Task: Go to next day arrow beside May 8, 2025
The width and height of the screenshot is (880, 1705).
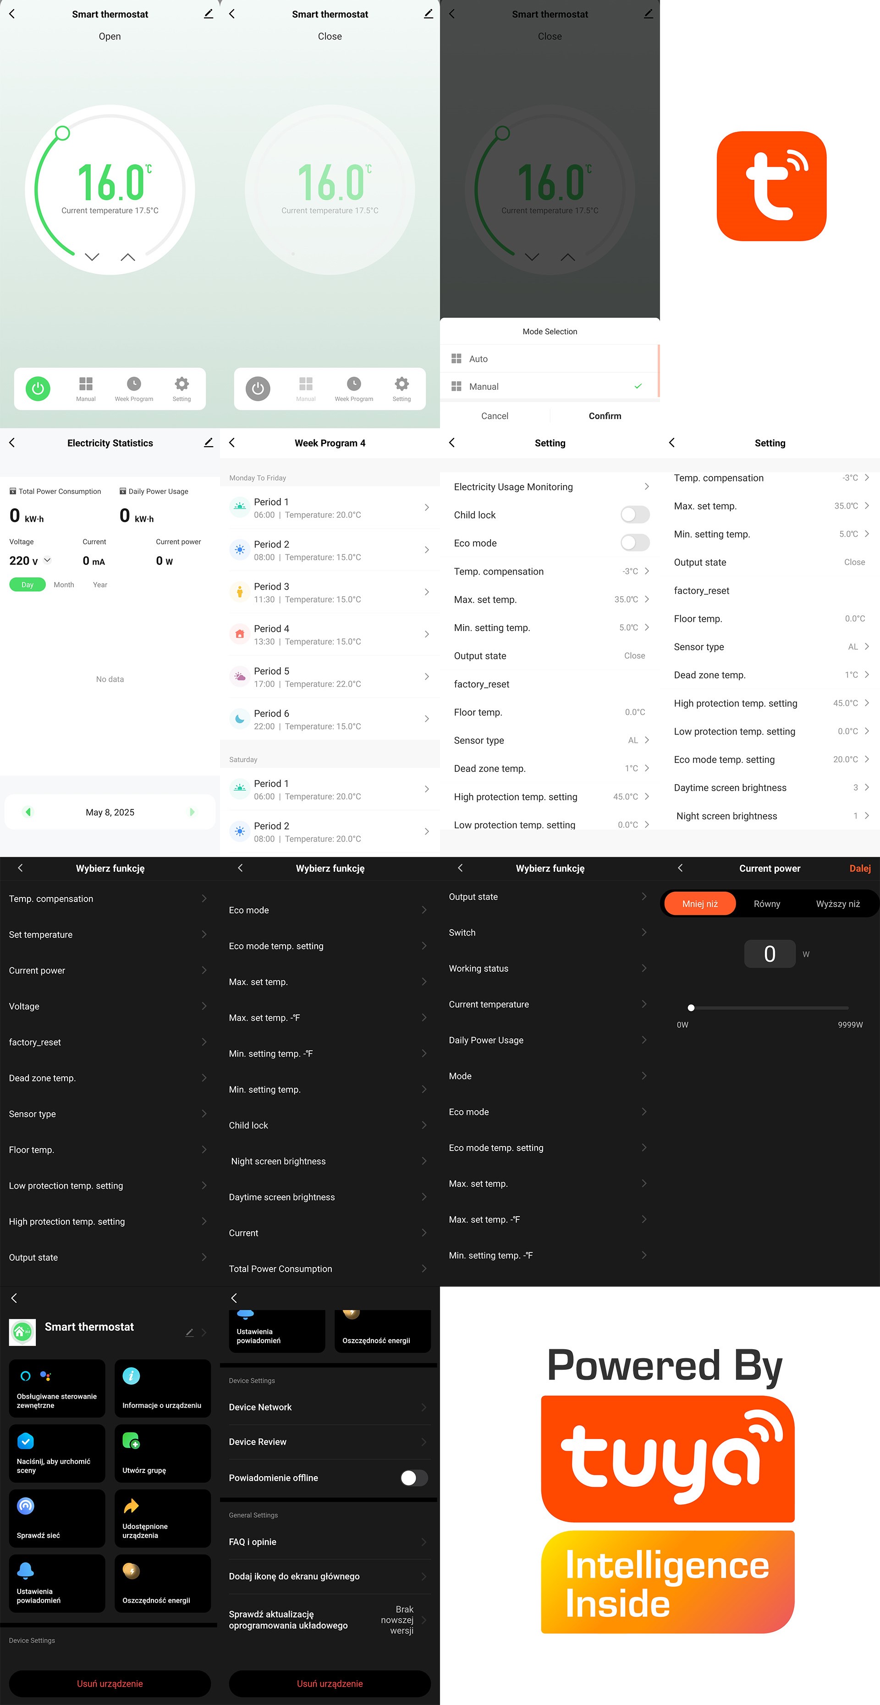Action: [x=192, y=812]
